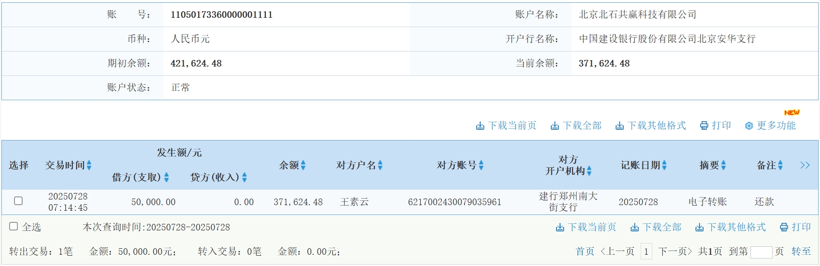
Task: Click the 转至 jump button
Action: (801, 251)
